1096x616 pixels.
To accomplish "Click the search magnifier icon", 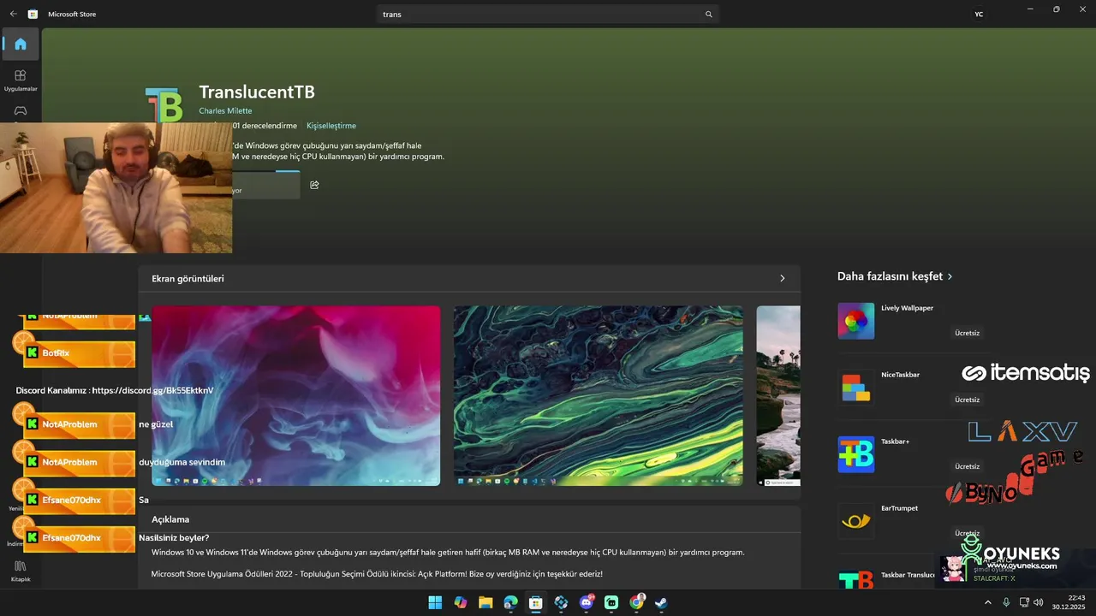I will (708, 15).
